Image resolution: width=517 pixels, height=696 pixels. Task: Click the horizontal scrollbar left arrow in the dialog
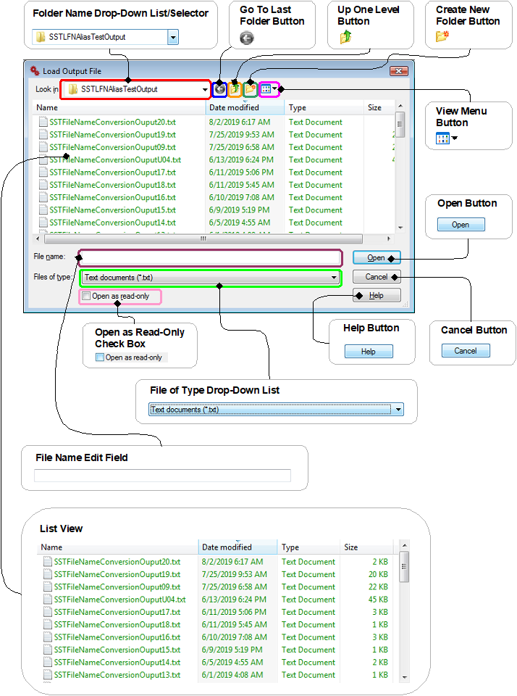38,239
